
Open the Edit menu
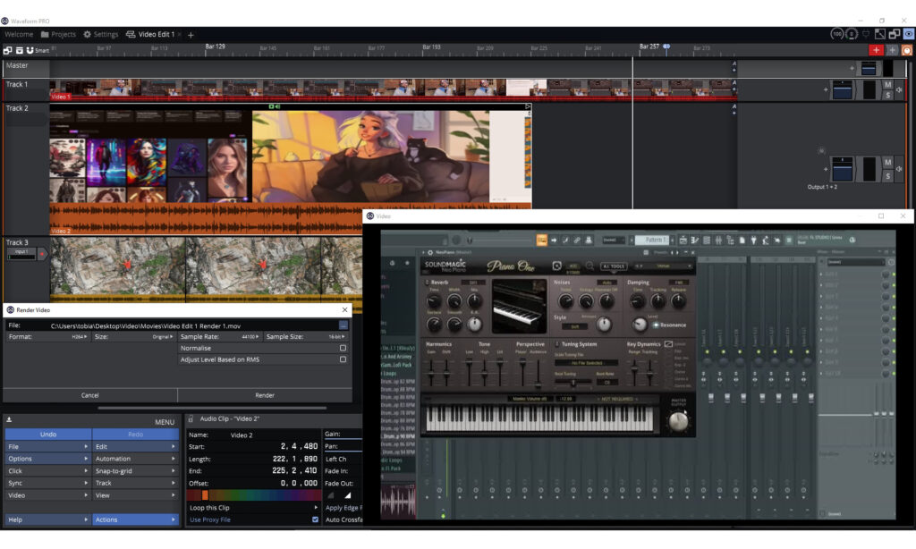pos(136,447)
